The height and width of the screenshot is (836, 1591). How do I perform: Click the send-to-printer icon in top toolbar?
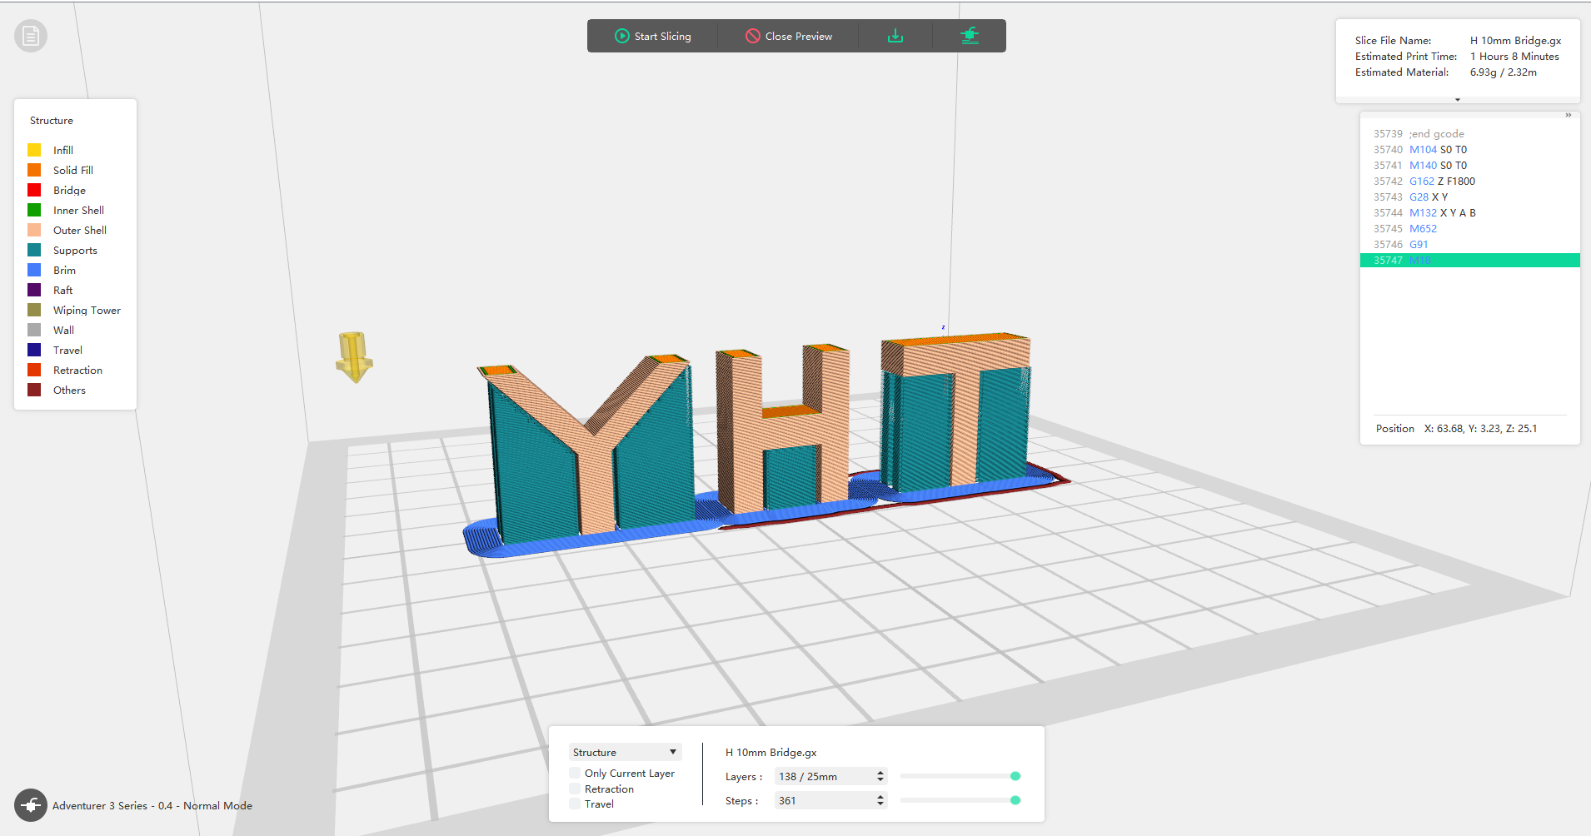970,36
